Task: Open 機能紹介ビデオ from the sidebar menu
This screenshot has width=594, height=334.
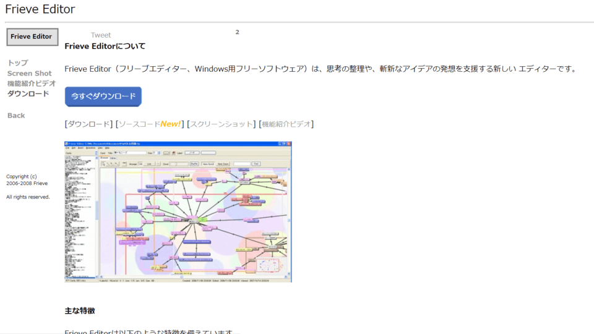Action: (31, 83)
